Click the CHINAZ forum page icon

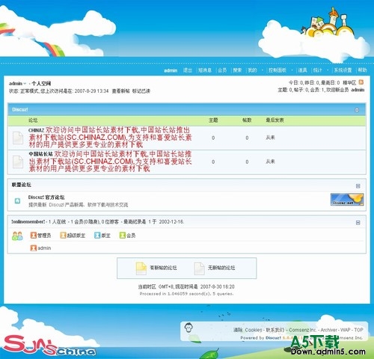click(18, 138)
